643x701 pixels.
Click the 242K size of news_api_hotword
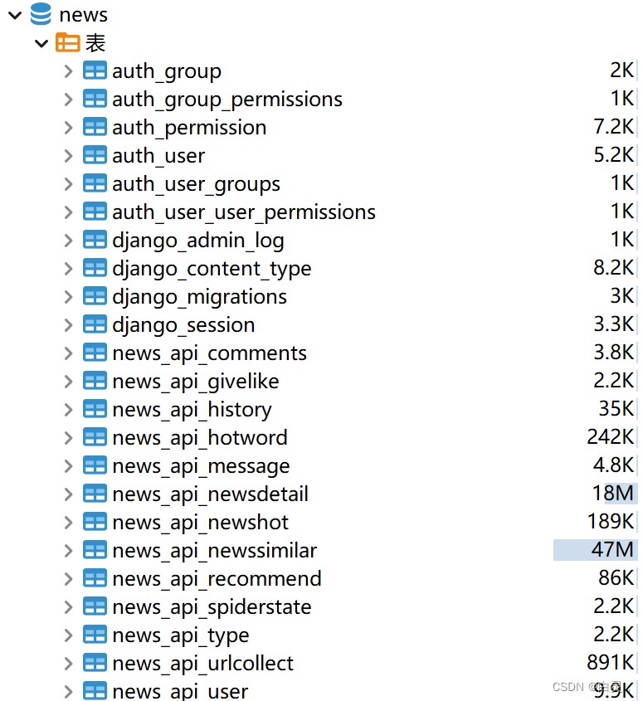[611, 436]
